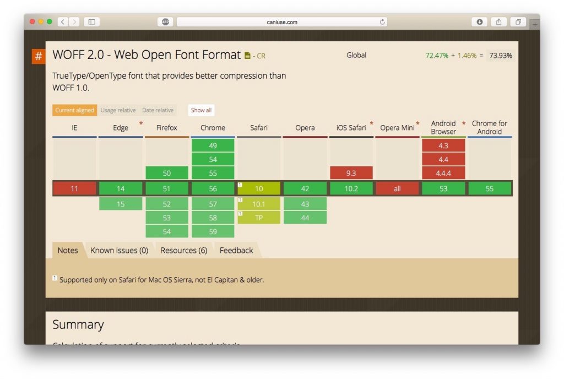The height and width of the screenshot is (379, 564).
Task: Open the Notes tab
Action: click(x=68, y=250)
